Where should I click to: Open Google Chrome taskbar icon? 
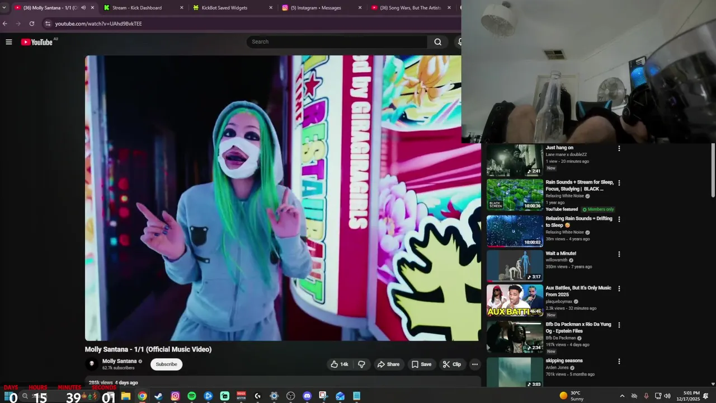[142, 396]
